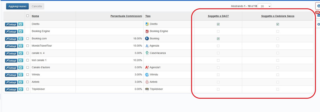Open messages envelope with 24 badge
The image size is (320, 112).
click(318, 15)
